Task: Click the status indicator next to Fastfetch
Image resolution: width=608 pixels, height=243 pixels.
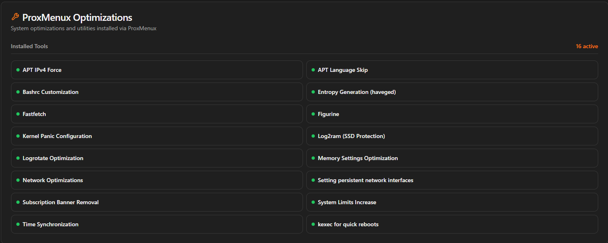Action: pos(17,114)
